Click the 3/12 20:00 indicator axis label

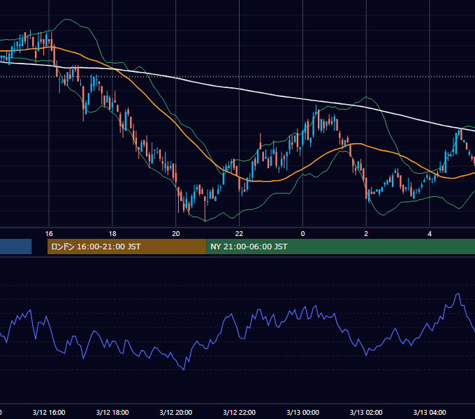point(176,412)
